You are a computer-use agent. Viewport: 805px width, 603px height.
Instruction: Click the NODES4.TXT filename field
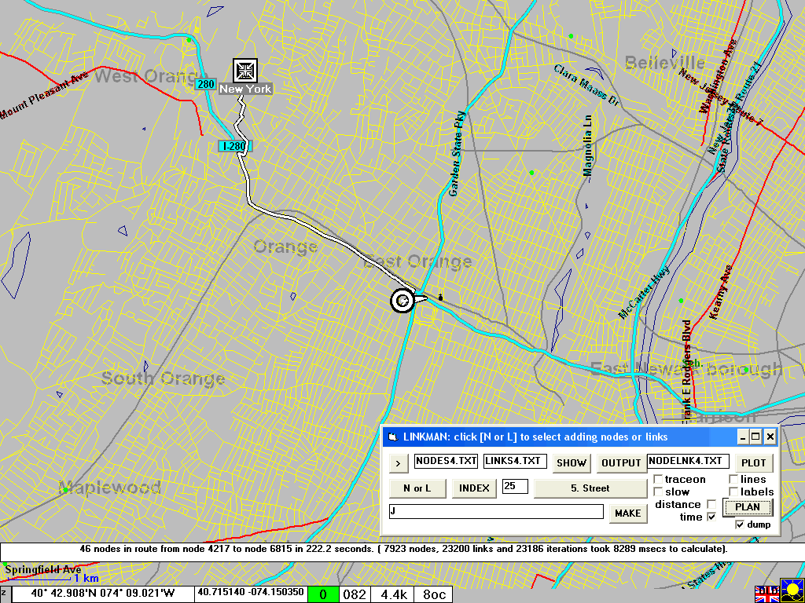point(446,461)
